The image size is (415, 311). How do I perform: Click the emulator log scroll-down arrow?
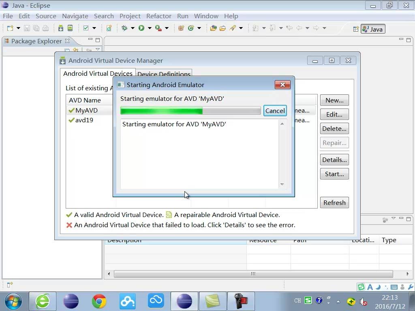[282, 184]
